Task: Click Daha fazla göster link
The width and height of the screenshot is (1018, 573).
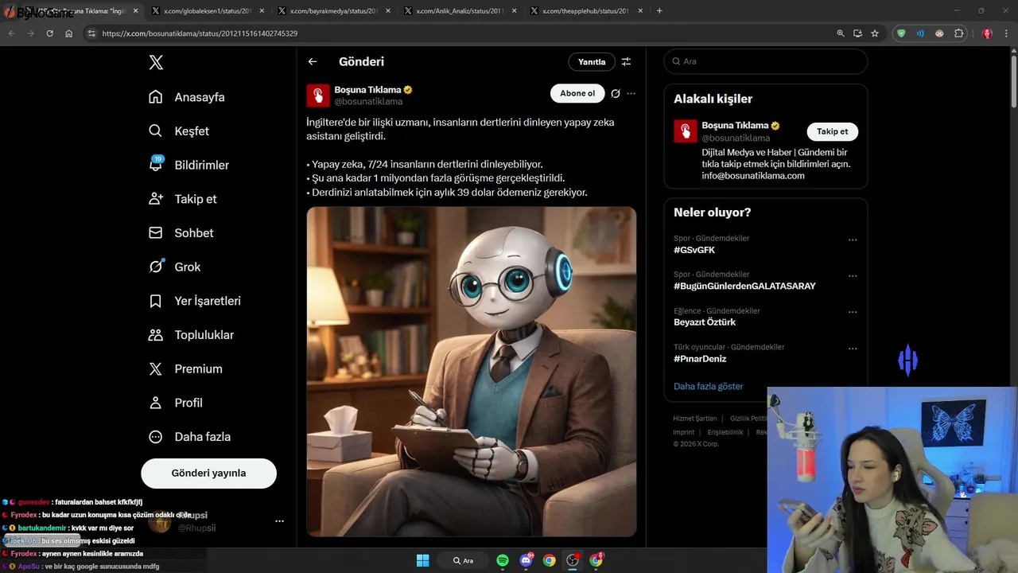Action: [x=709, y=386]
